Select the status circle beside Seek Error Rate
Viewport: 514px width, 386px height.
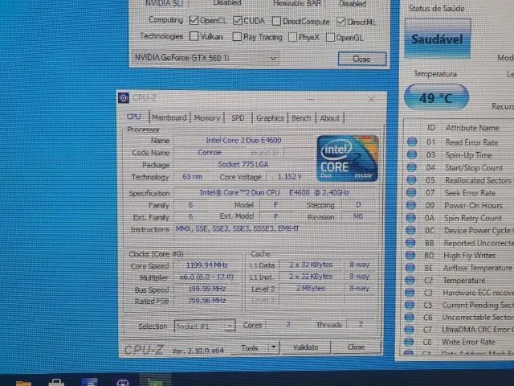(x=411, y=192)
